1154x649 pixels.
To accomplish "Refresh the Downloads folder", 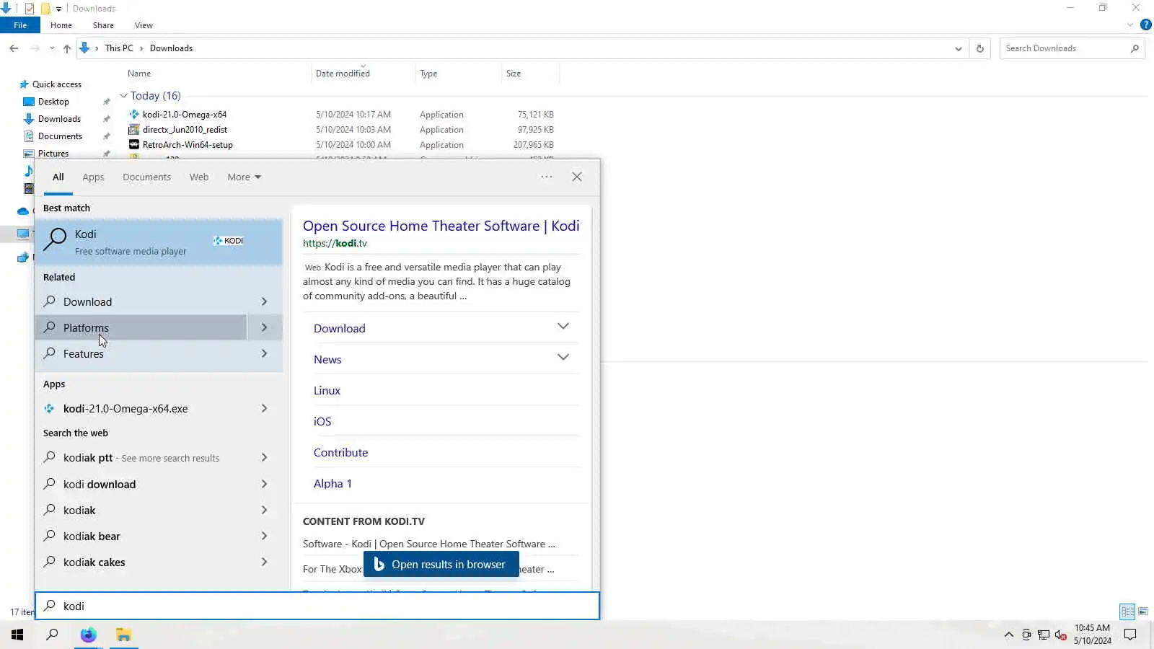I will click(x=979, y=48).
